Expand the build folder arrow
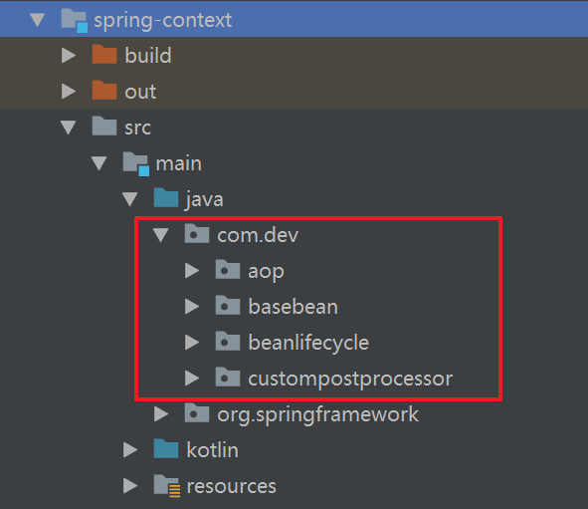Image resolution: width=588 pixels, height=509 pixels. [69, 55]
